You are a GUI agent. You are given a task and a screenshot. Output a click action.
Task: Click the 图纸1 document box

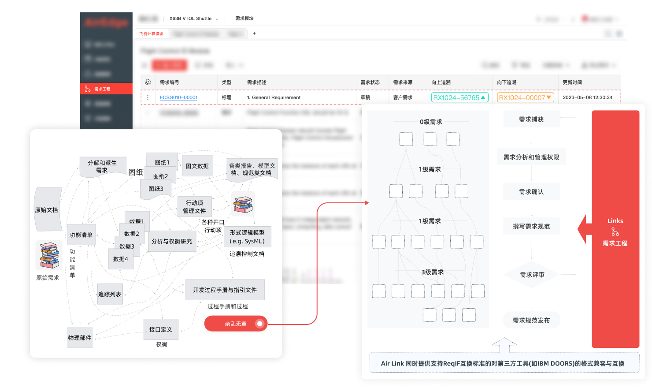click(162, 162)
